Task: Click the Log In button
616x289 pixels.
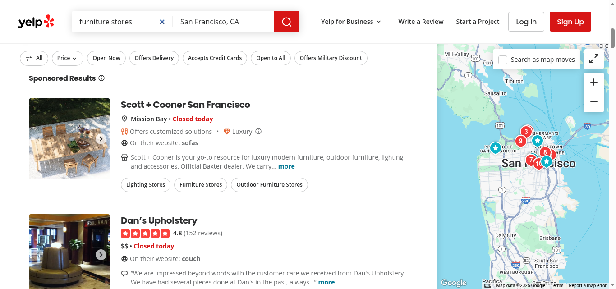Action: coord(526,22)
